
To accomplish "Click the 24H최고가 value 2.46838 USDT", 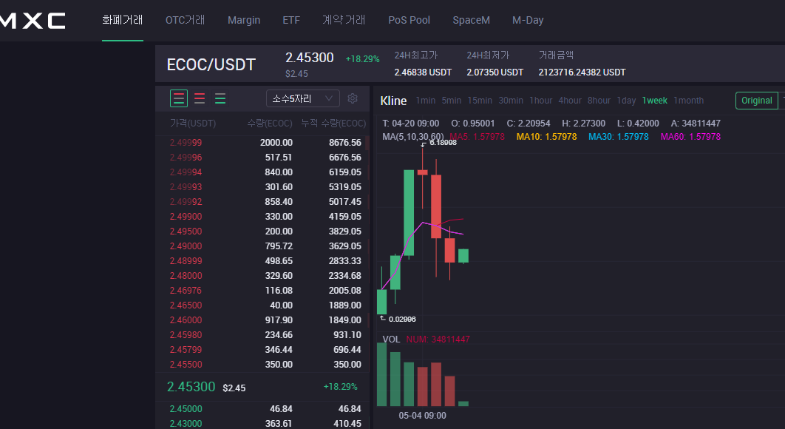I will coord(423,72).
